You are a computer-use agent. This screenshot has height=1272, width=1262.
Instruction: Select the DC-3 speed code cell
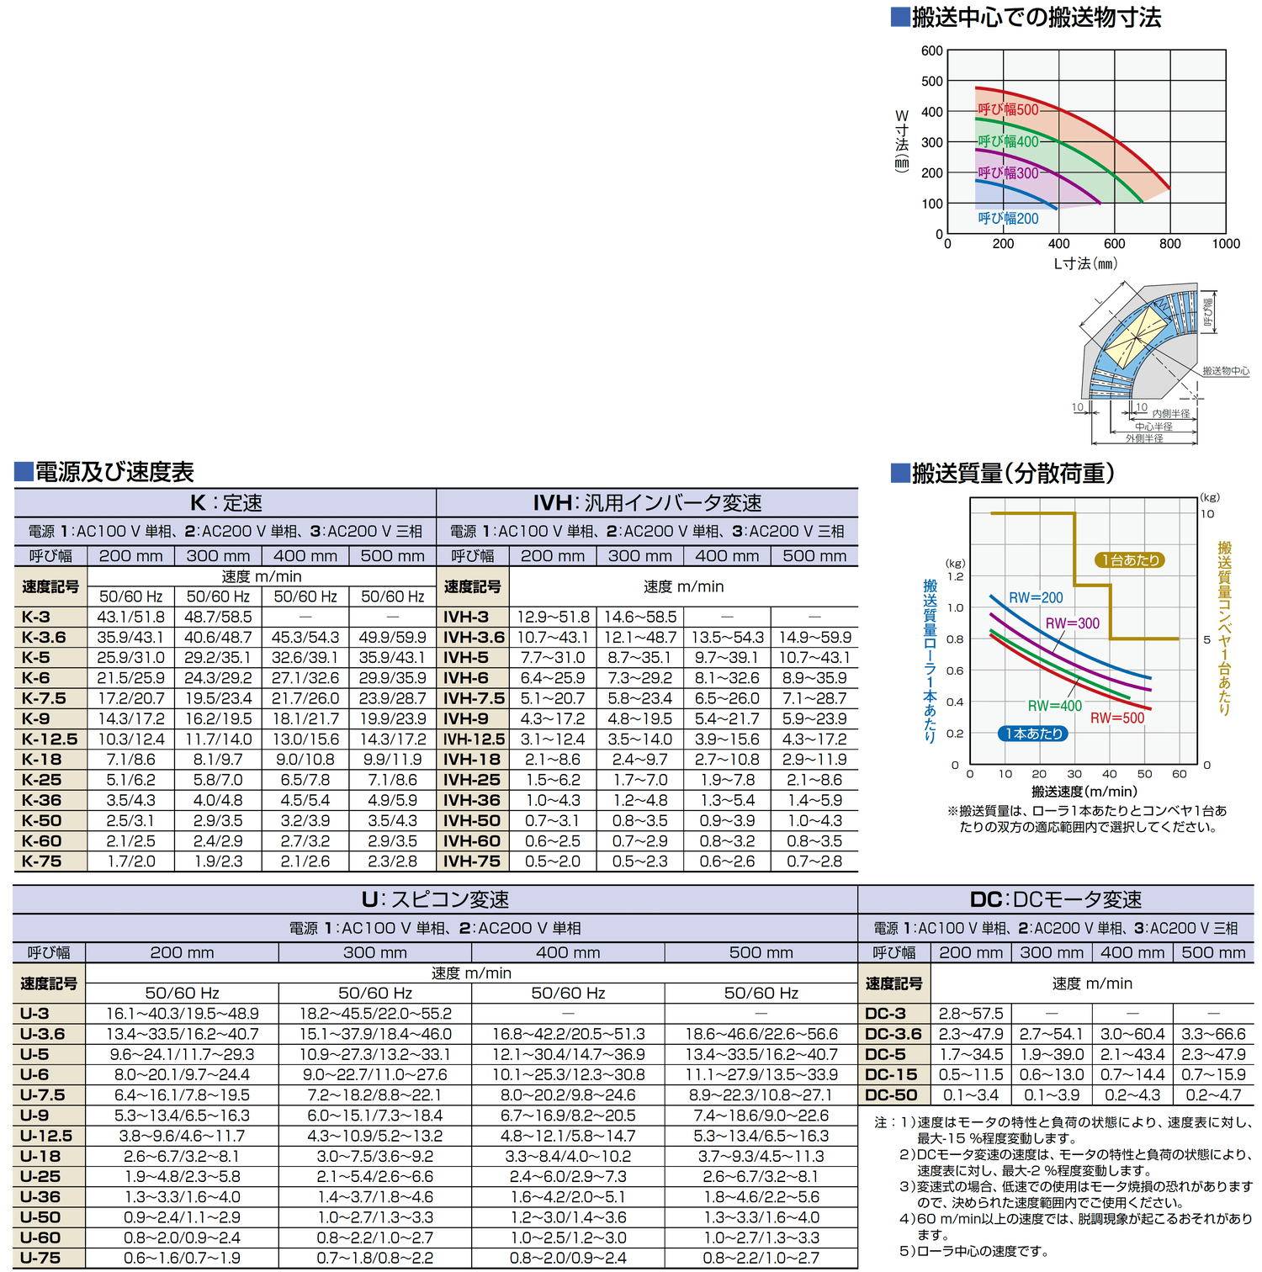[894, 1014]
